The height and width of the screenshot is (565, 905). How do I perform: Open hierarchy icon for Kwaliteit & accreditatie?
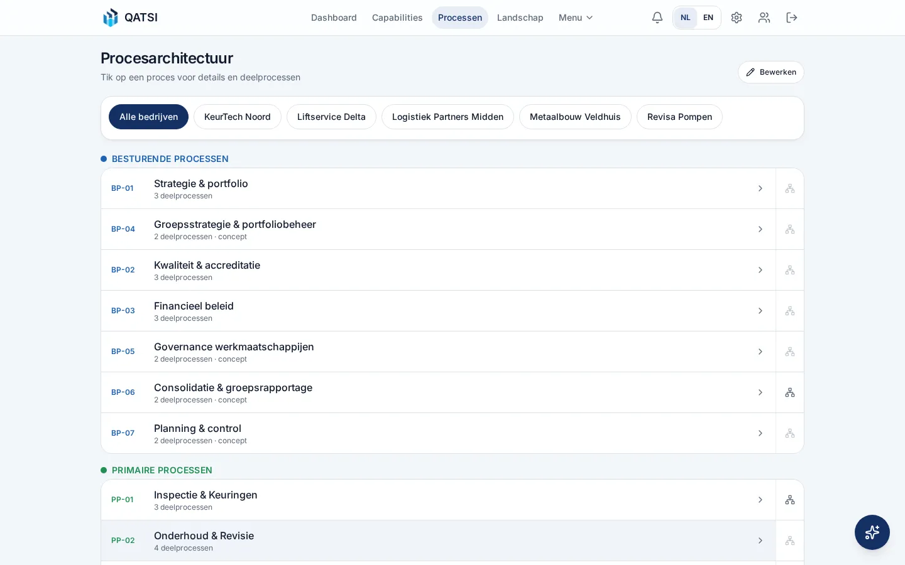coord(790,270)
